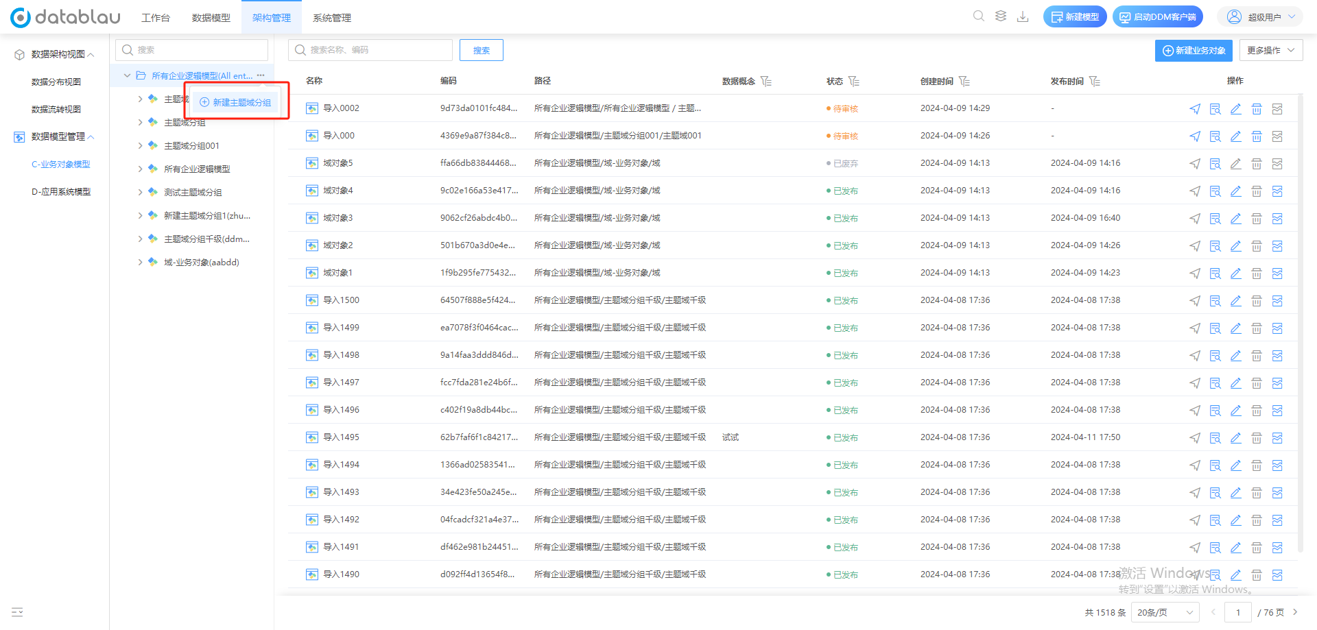Click the diagram image icon for 域对象3
Image resolution: width=1317 pixels, height=630 pixels.
(x=1277, y=219)
